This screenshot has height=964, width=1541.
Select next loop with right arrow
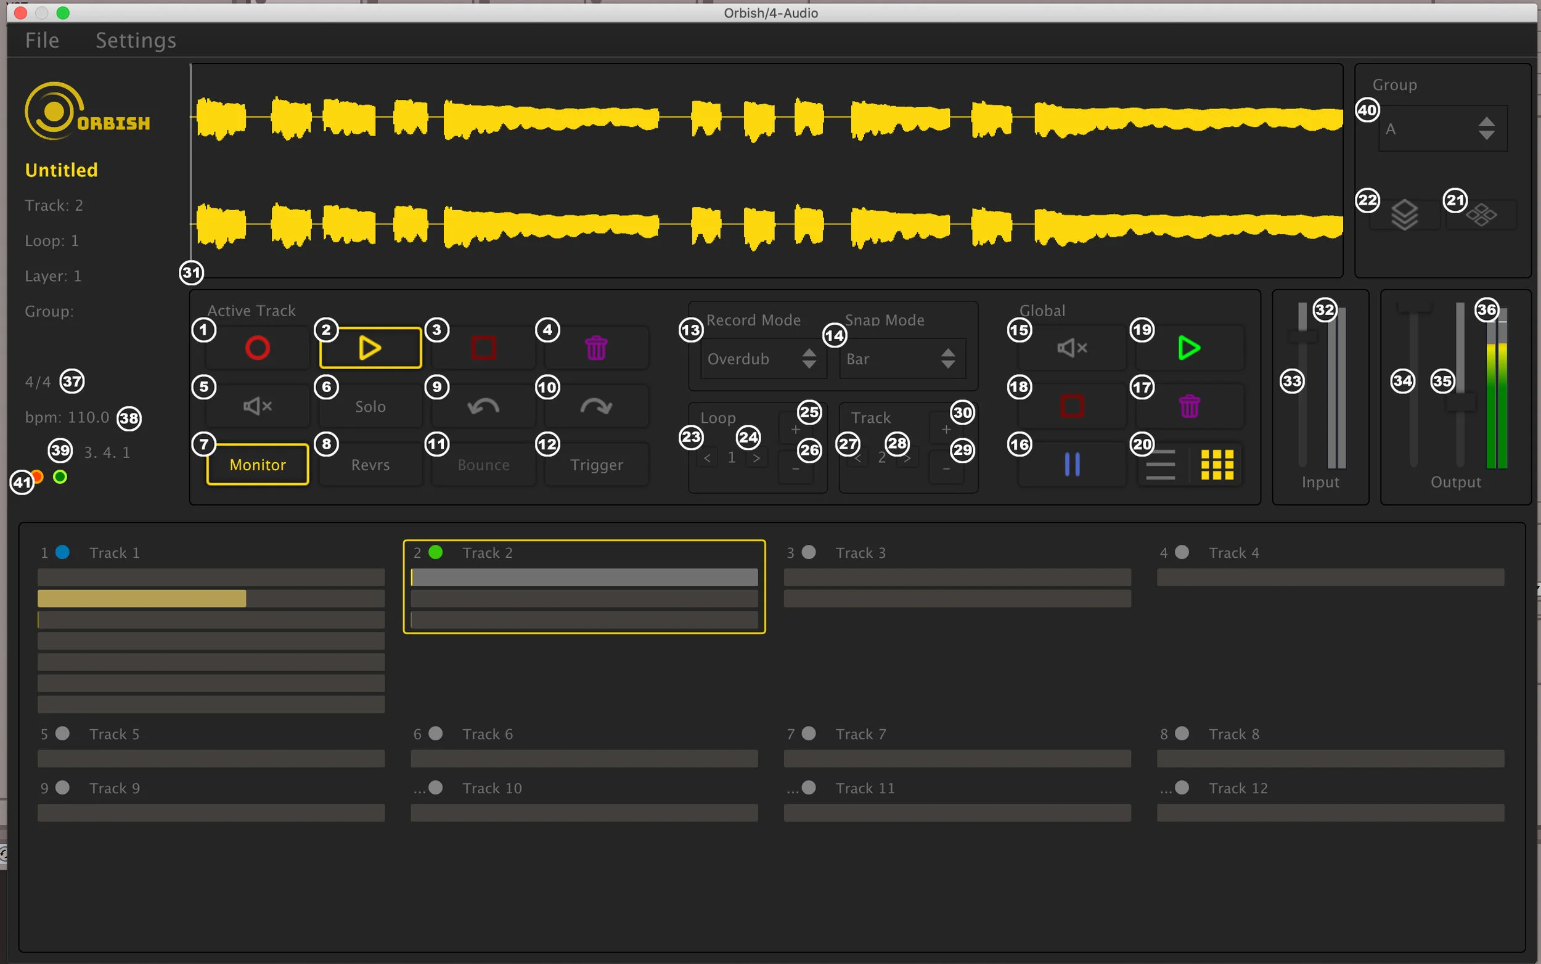point(756,458)
